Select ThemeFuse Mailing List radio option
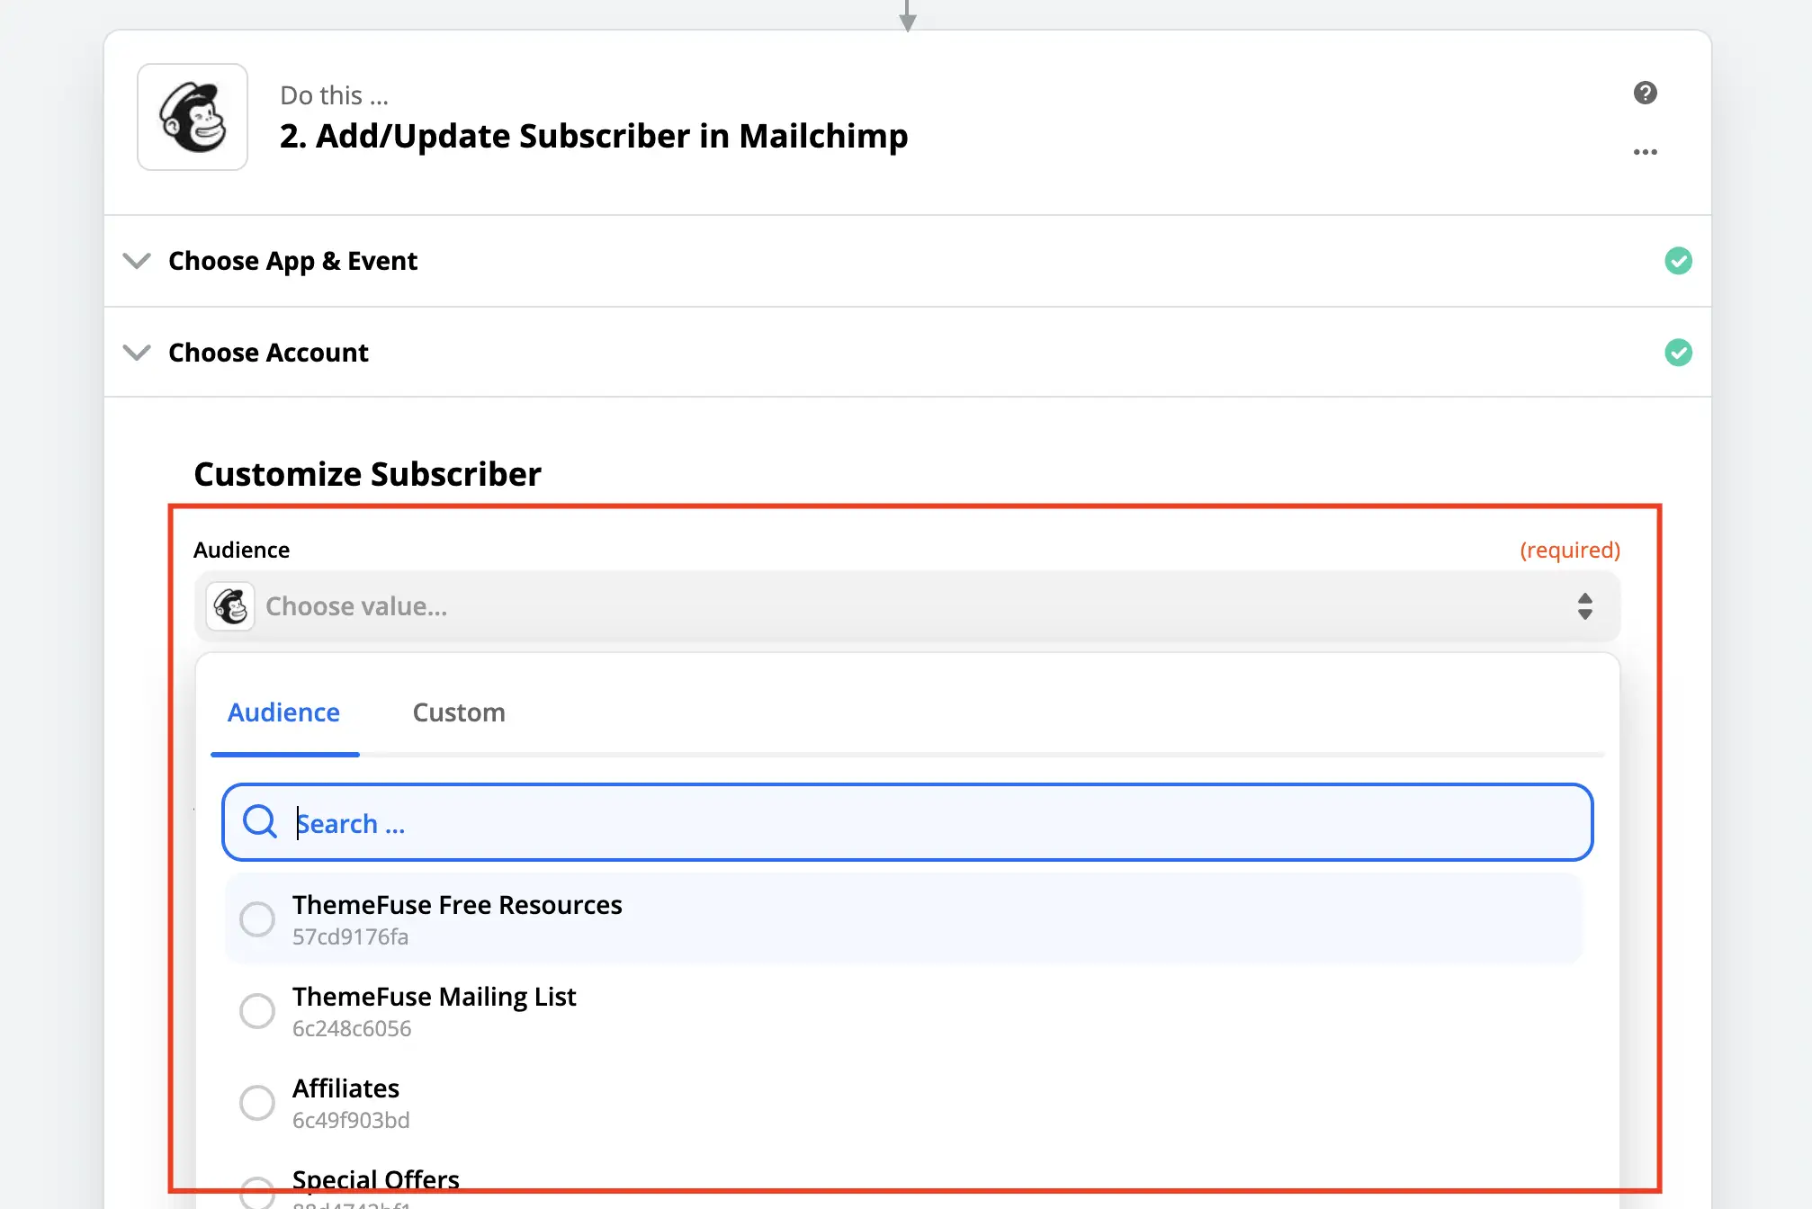 click(x=257, y=1010)
